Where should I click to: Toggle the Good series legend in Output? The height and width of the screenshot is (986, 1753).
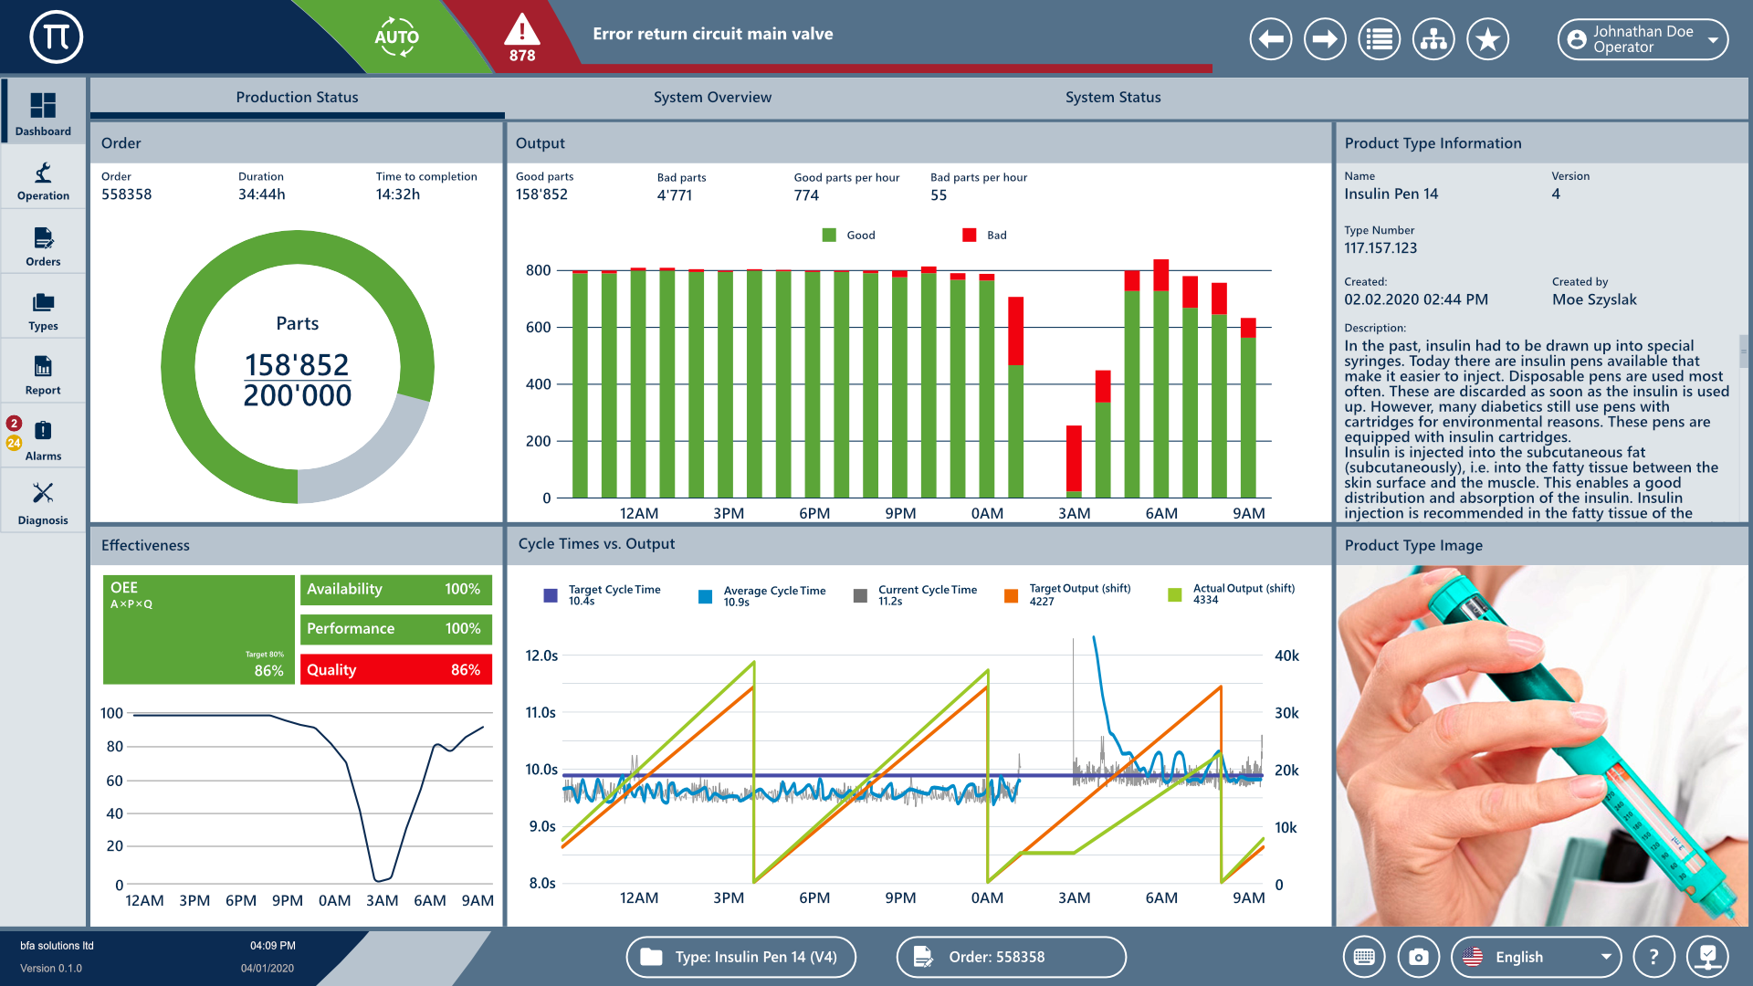(x=847, y=236)
